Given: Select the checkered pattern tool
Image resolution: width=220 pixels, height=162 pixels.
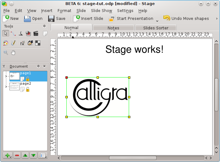Looking at the screenshot, I should (x=37, y=43).
